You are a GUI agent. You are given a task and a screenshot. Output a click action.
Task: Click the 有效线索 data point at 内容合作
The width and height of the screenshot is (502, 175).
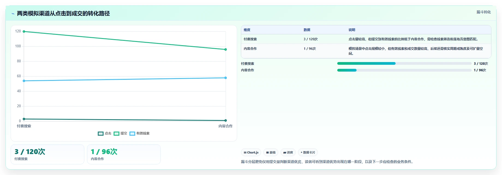pyautogui.click(x=226, y=78)
